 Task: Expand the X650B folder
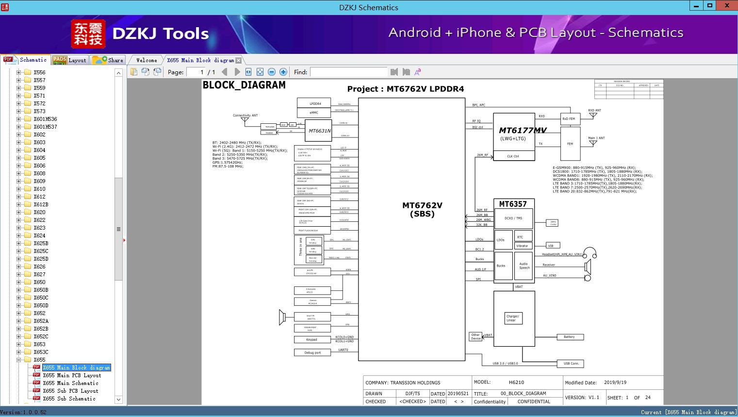17,289
